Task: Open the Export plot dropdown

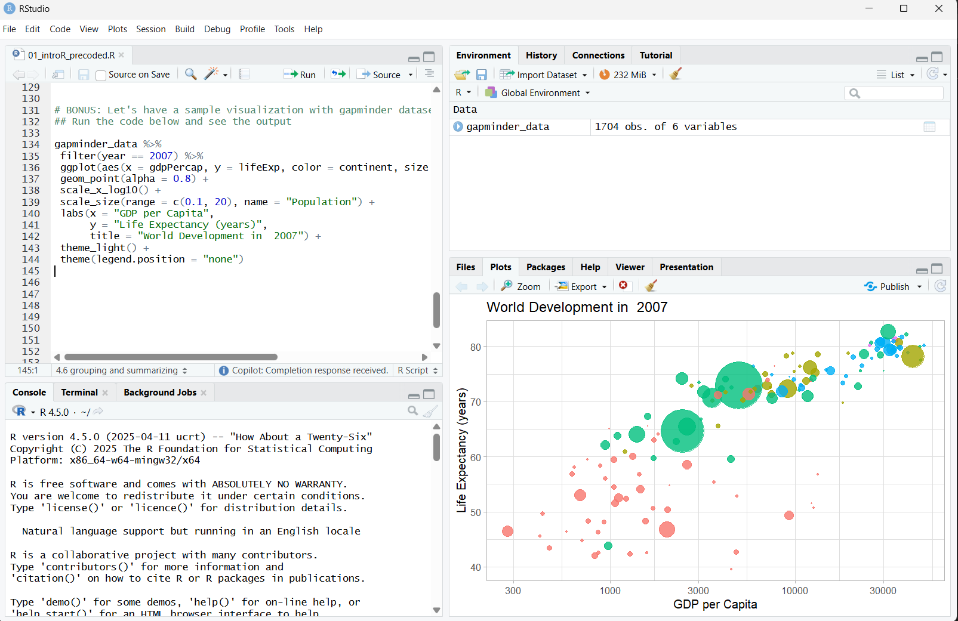Action: pos(581,286)
